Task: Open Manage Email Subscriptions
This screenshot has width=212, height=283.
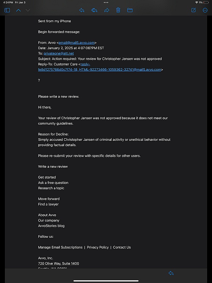Action: tap(60, 247)
